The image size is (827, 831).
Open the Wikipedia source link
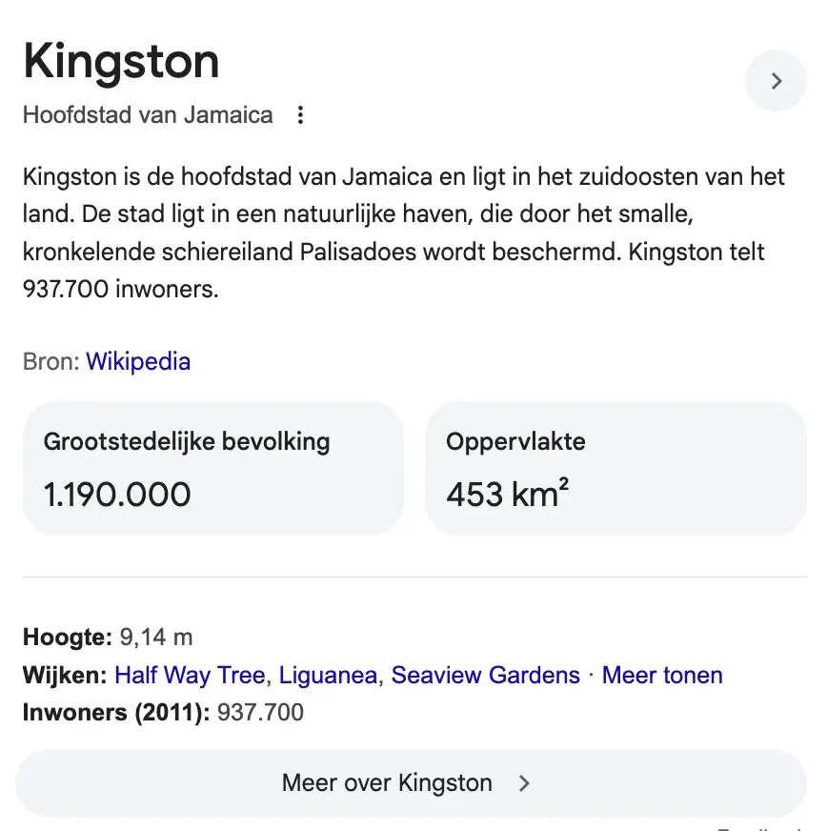[x=138, y=361]
